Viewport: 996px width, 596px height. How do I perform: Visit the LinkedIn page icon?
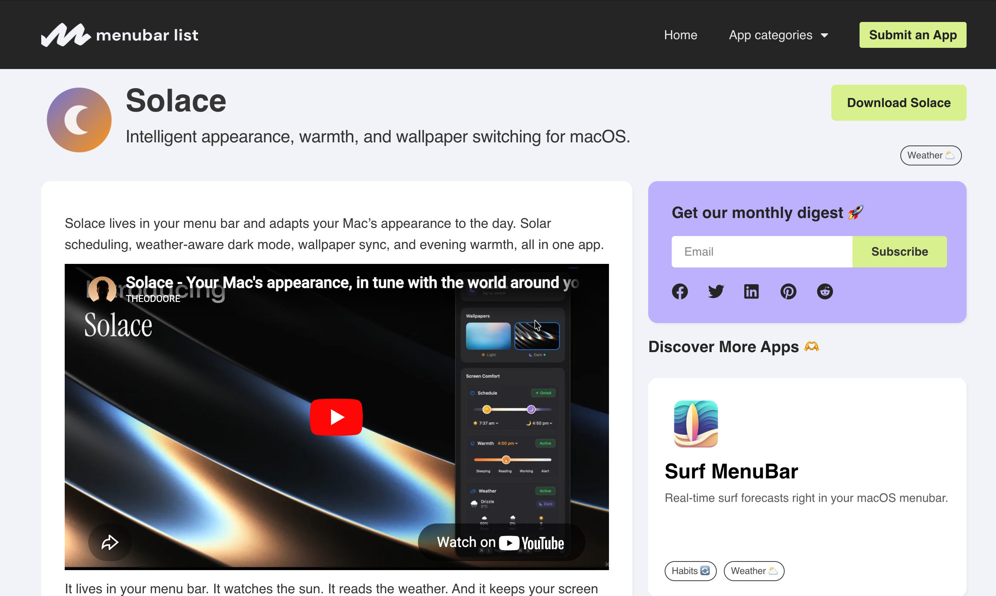pos(751,291)
